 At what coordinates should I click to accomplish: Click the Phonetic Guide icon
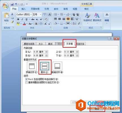click(x=44, y=14)
